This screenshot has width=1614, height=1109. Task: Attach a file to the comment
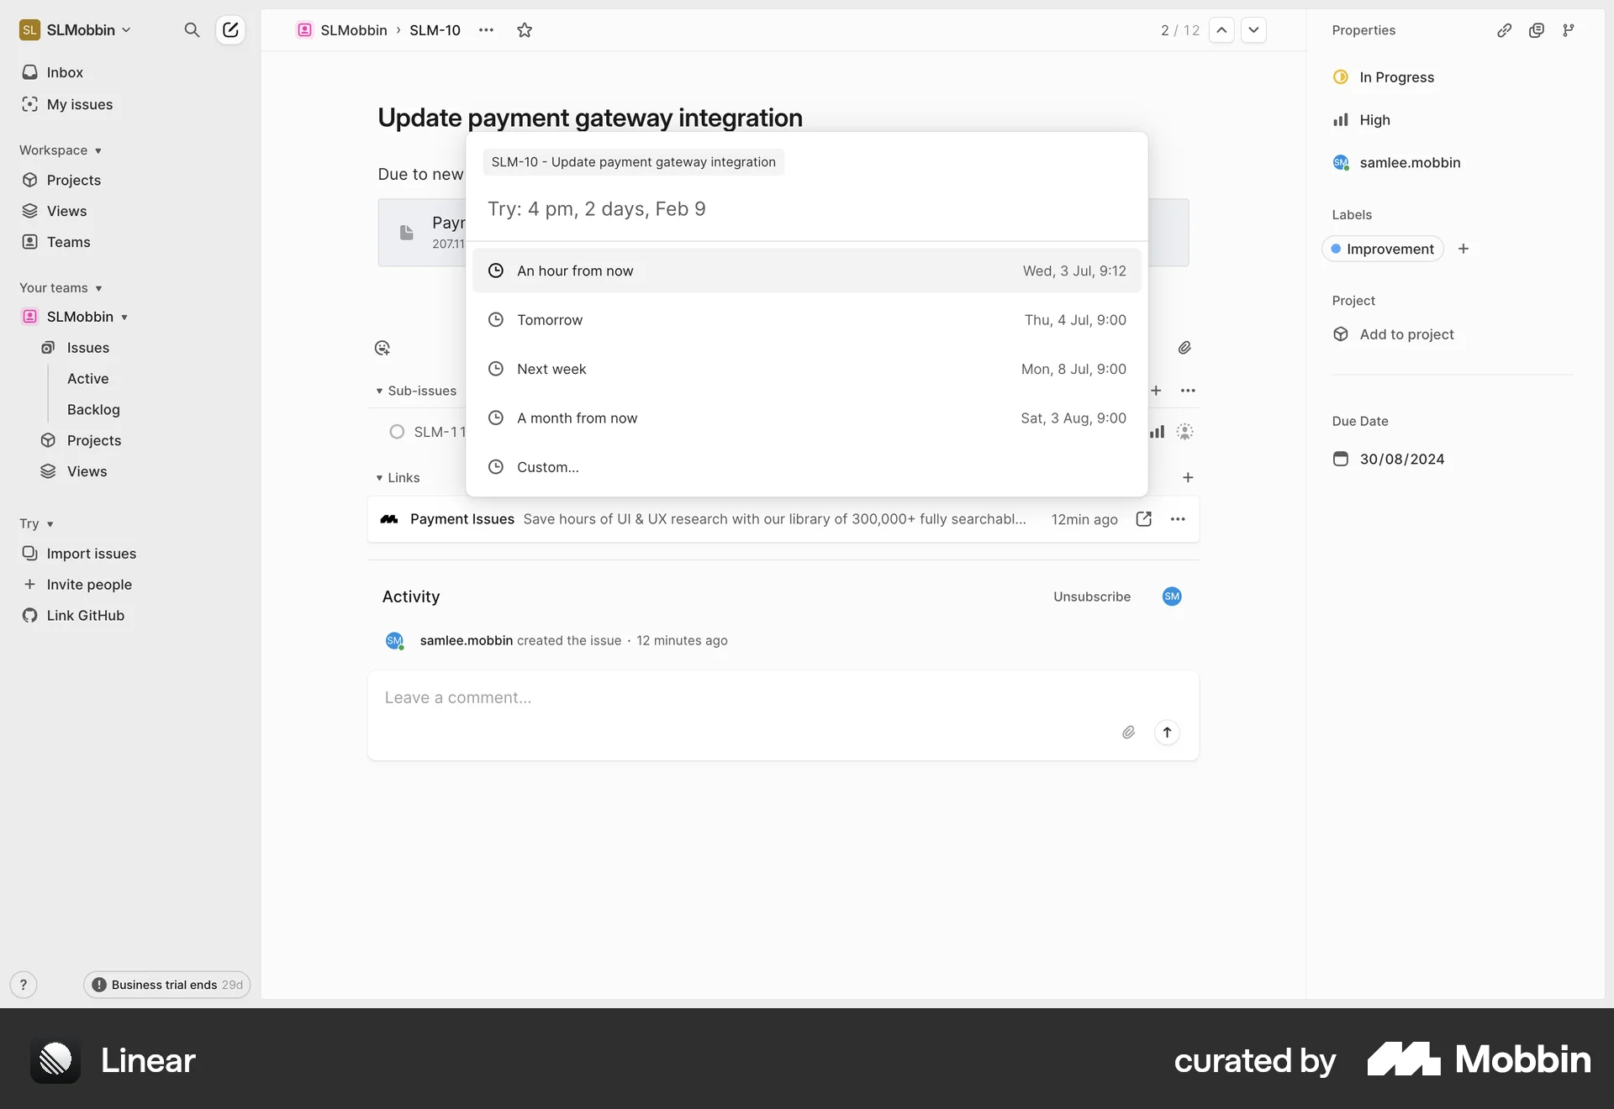1129,732
